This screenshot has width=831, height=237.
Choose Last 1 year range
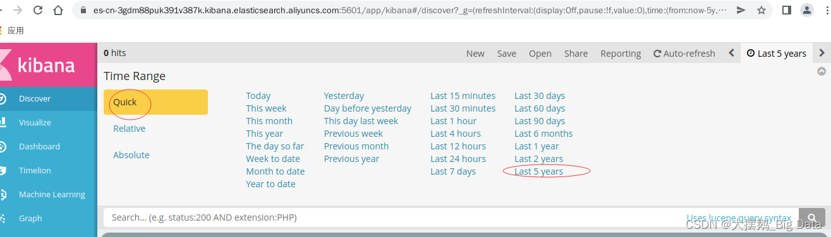click(537, 146)
